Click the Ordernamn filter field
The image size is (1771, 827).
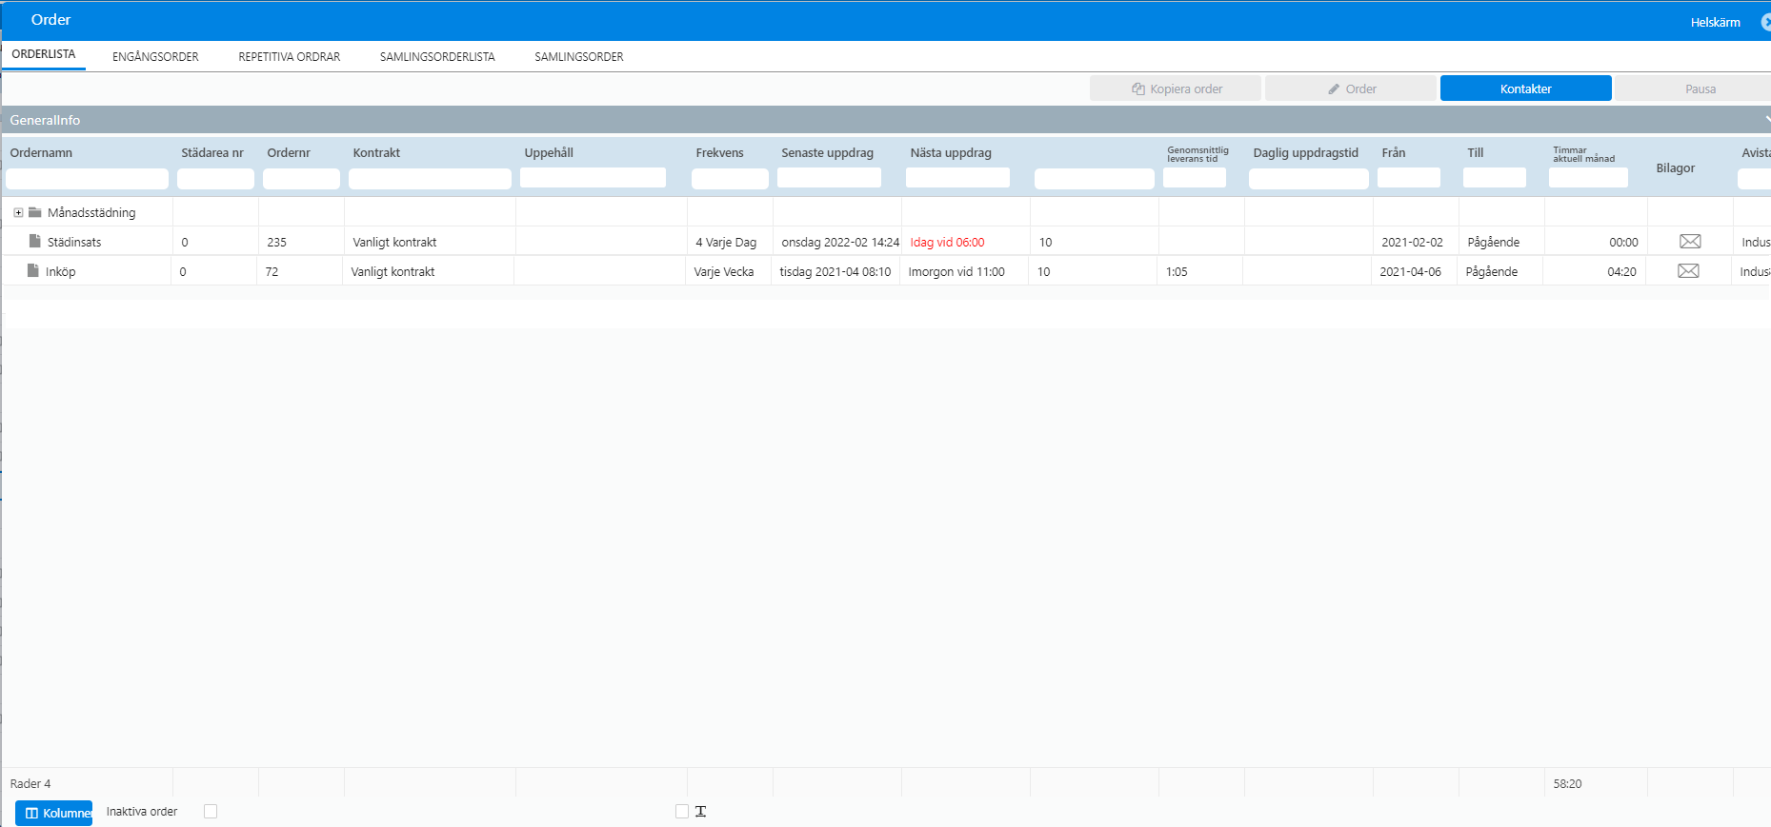pos(87,178)
